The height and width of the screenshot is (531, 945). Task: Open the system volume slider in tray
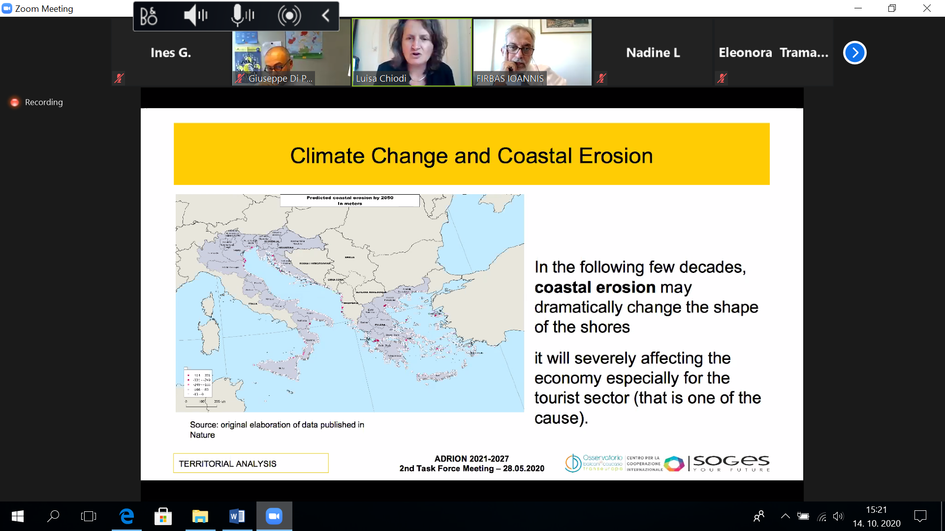coord(838,516)
